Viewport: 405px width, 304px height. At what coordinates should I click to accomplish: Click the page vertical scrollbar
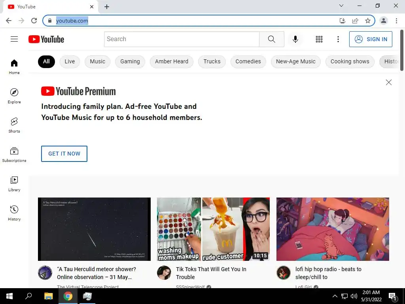pos(402,50)
